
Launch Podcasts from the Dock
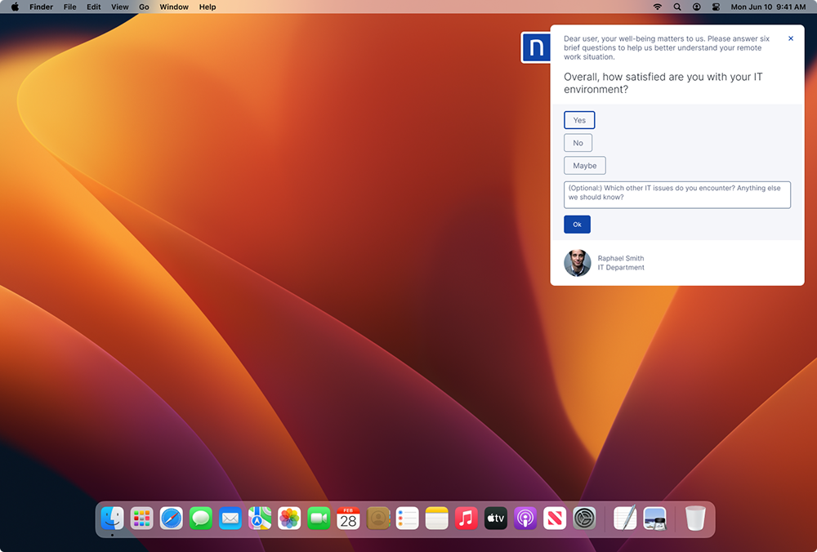(525, 518)
